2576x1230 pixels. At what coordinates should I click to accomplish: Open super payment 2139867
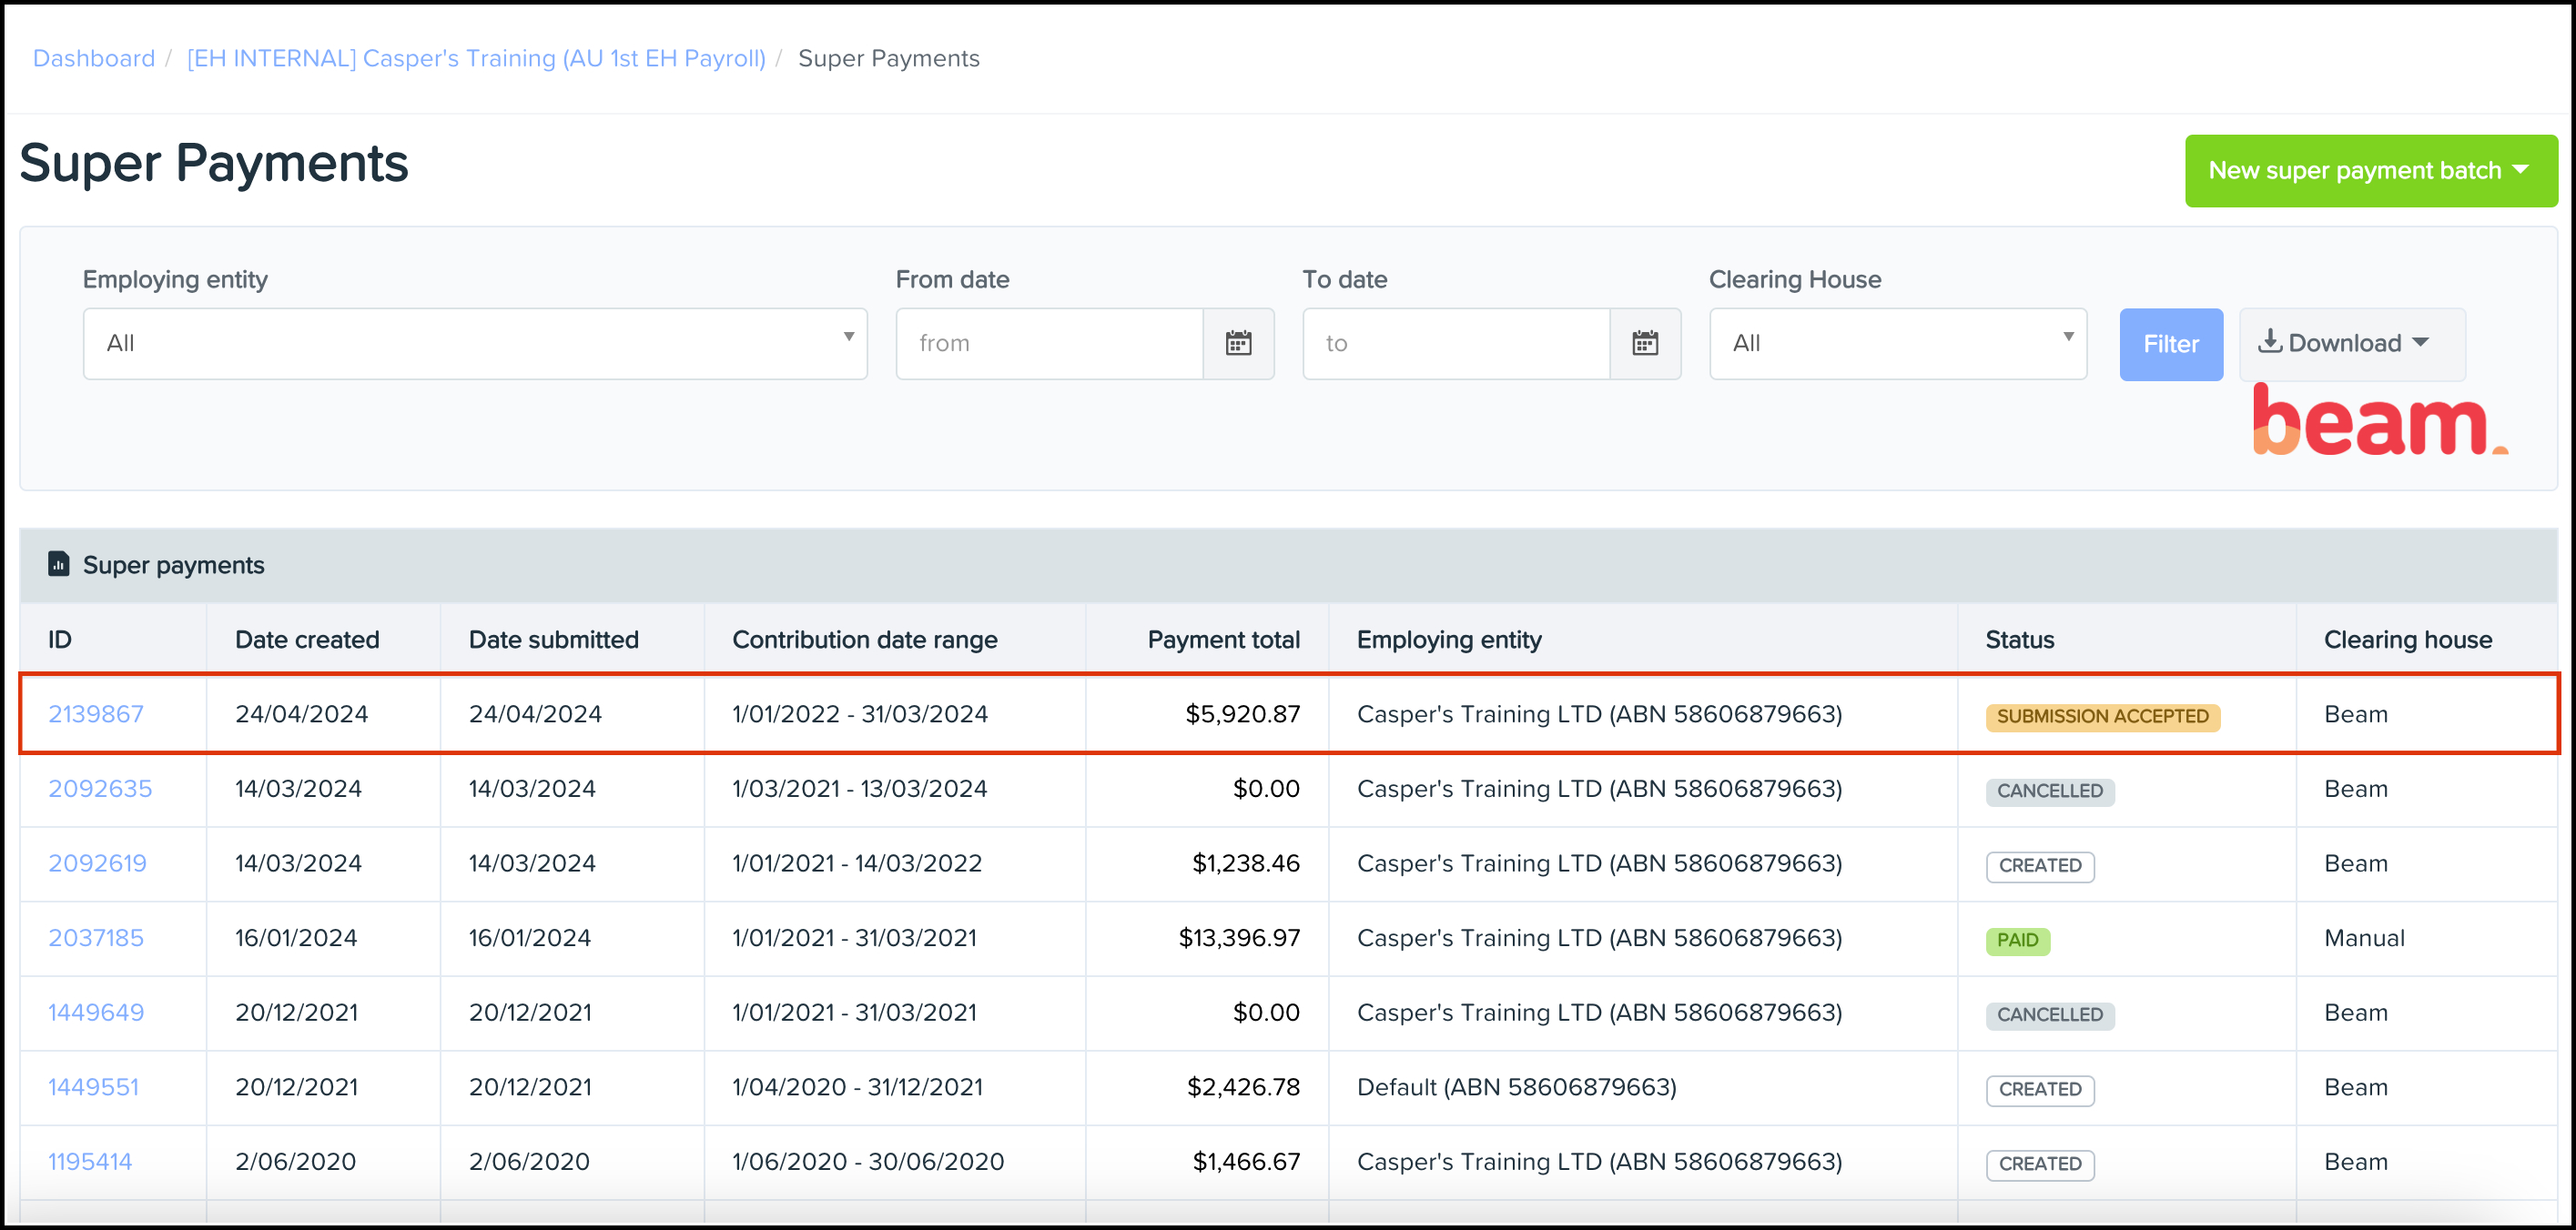tap(96, 714)
